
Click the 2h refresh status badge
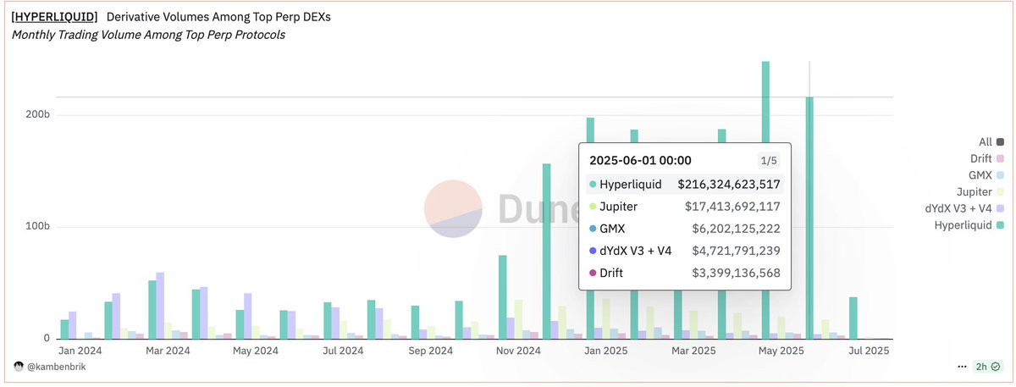987,367
